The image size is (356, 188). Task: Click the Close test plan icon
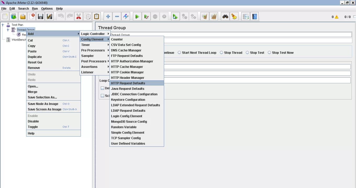click(x=32, y=17)
